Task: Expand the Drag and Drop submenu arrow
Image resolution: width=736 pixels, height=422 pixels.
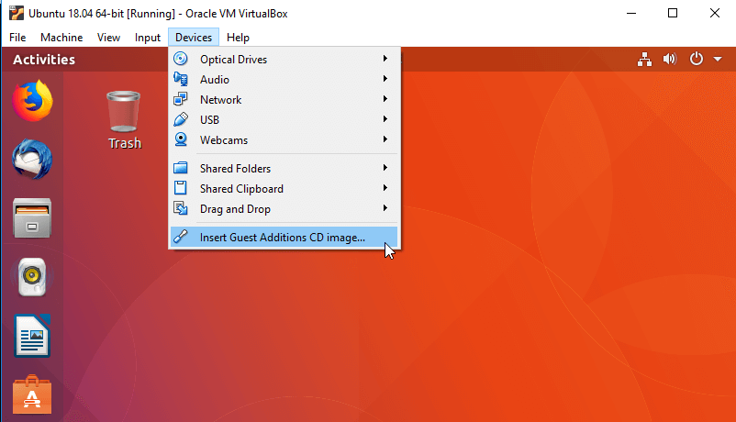Action: click(x=385, y=208)
